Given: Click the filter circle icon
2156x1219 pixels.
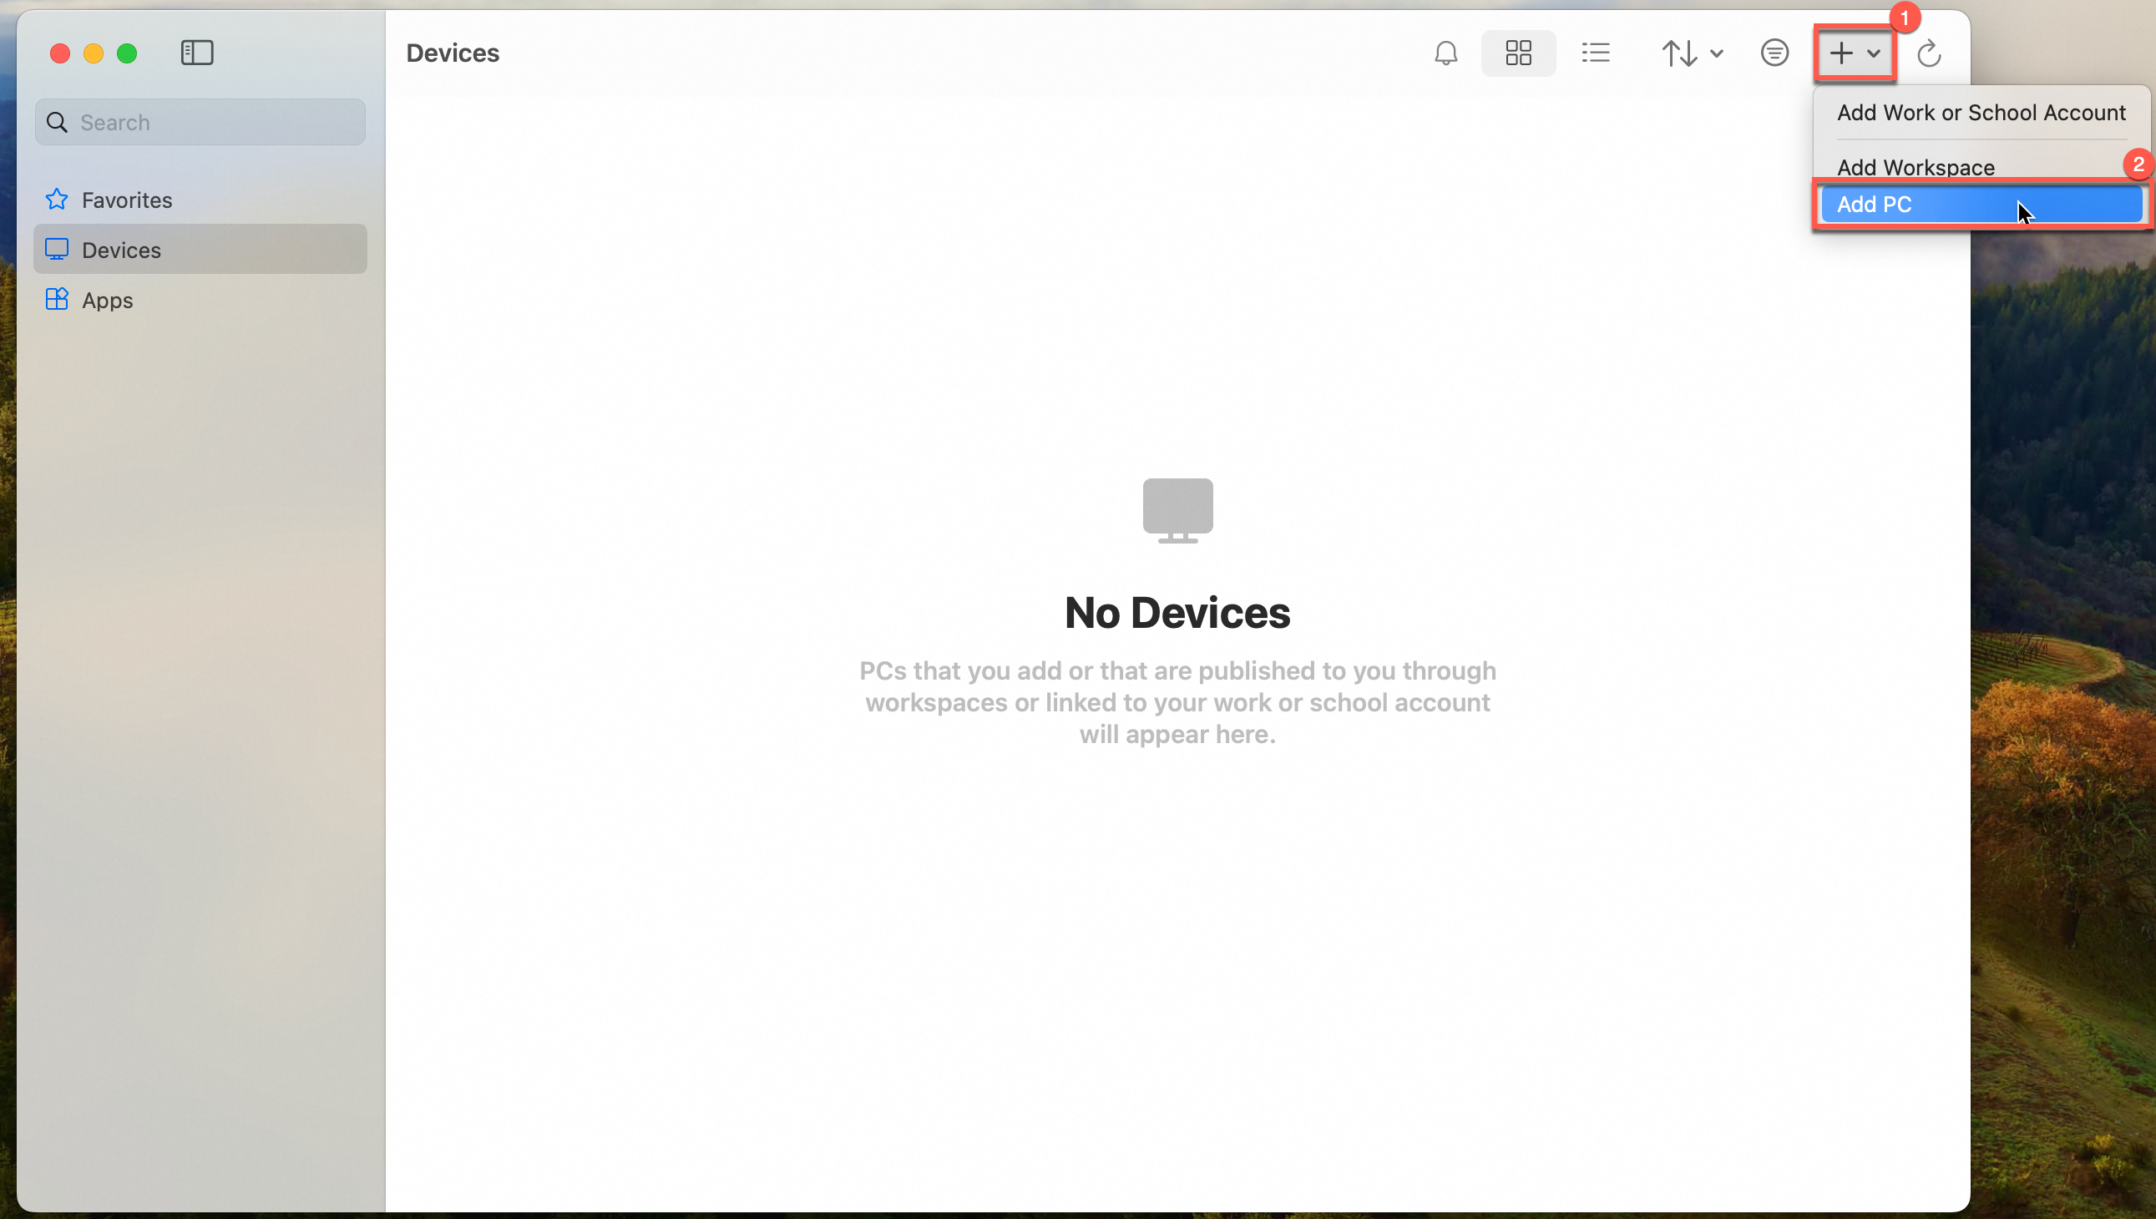Looking at the screenshot, I should (x=1774, y=53).
